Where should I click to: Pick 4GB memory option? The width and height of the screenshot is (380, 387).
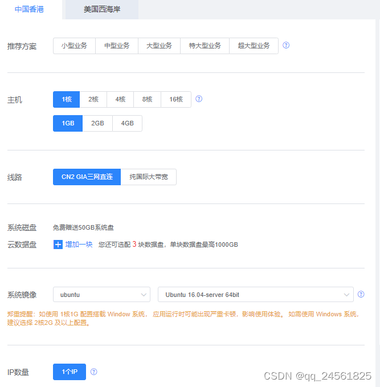point(127,123)
